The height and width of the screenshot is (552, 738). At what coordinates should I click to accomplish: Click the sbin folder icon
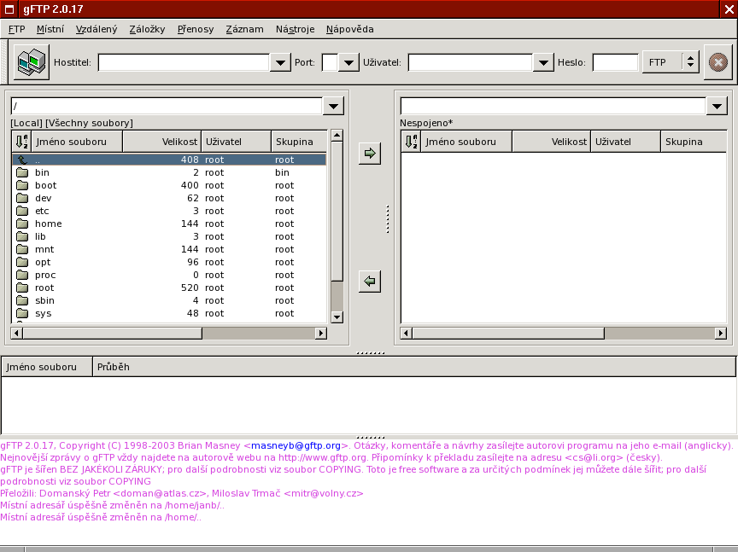click(x=22, y=300)
